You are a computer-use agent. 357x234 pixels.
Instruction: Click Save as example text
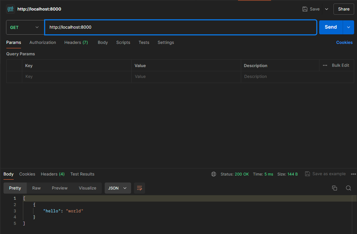329,174
